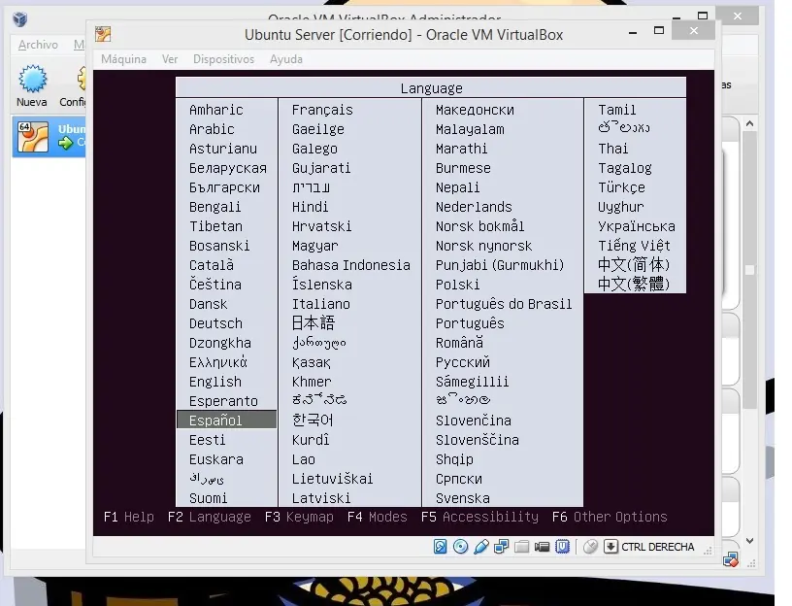Select Română language
Viewport: 792px width, 606px height.
[x=459, y=343]
